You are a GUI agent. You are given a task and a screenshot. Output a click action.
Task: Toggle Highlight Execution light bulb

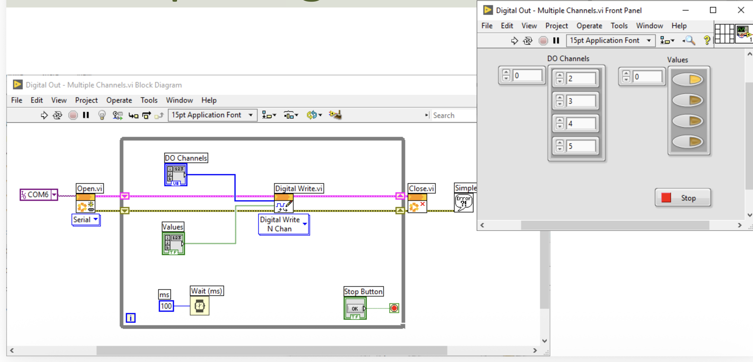[102, 115]
